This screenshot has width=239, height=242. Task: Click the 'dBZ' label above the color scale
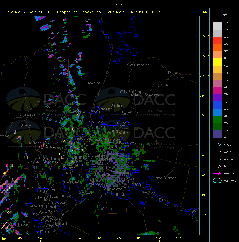(224, 16)
